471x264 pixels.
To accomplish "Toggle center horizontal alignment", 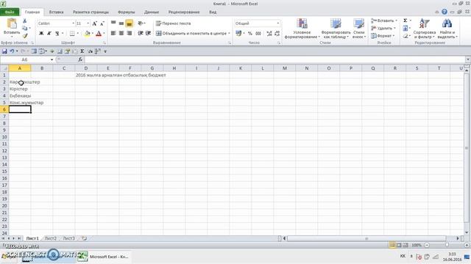I will 121,33.
